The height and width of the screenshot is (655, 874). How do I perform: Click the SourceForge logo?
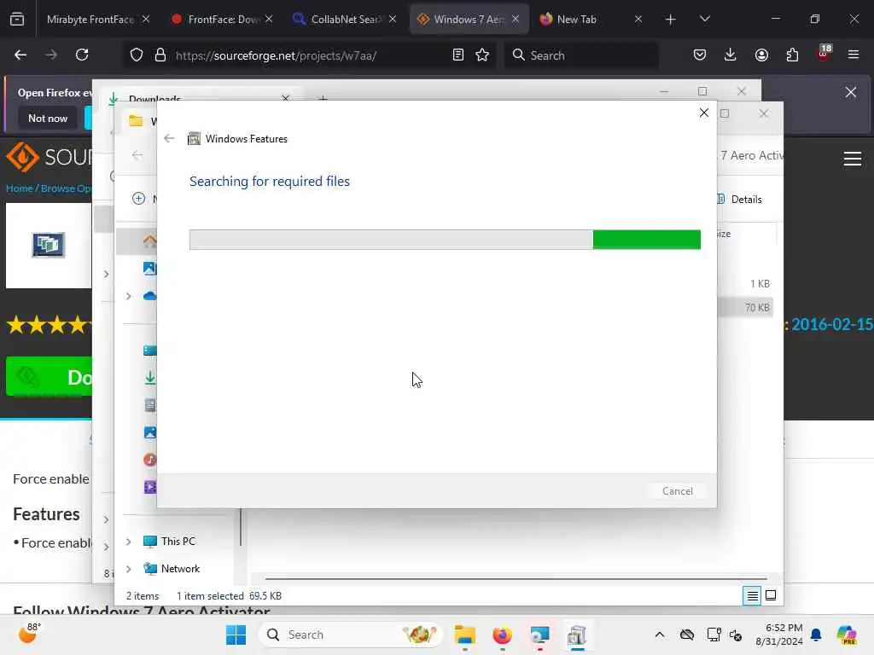(x=48, y=158)
